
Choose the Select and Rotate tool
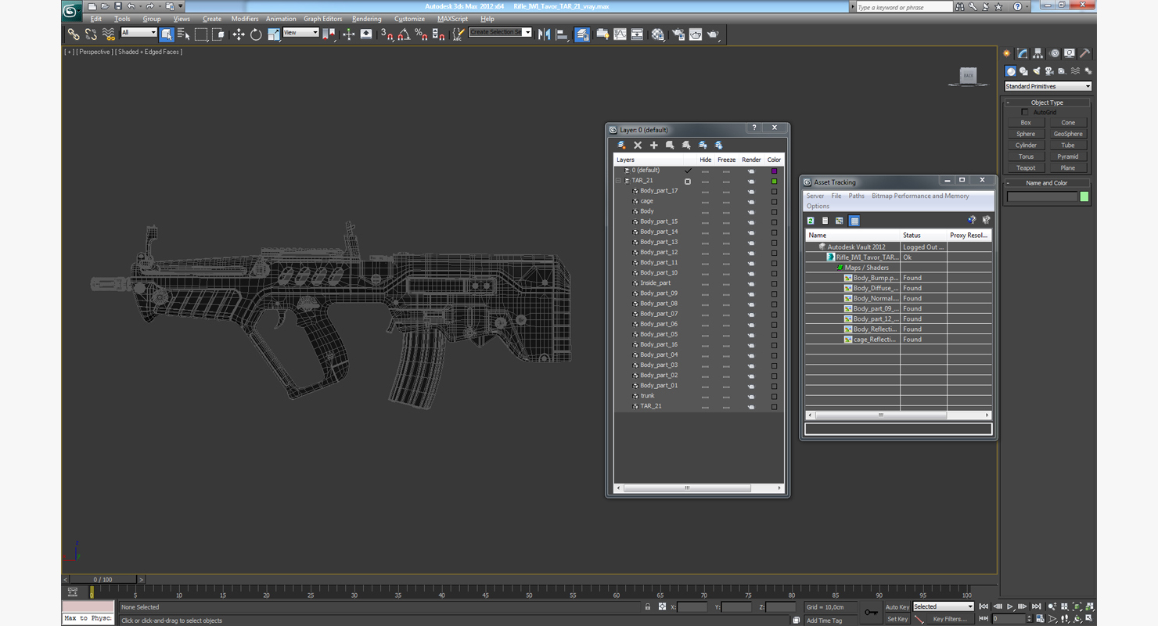click(x=256, y=34)
